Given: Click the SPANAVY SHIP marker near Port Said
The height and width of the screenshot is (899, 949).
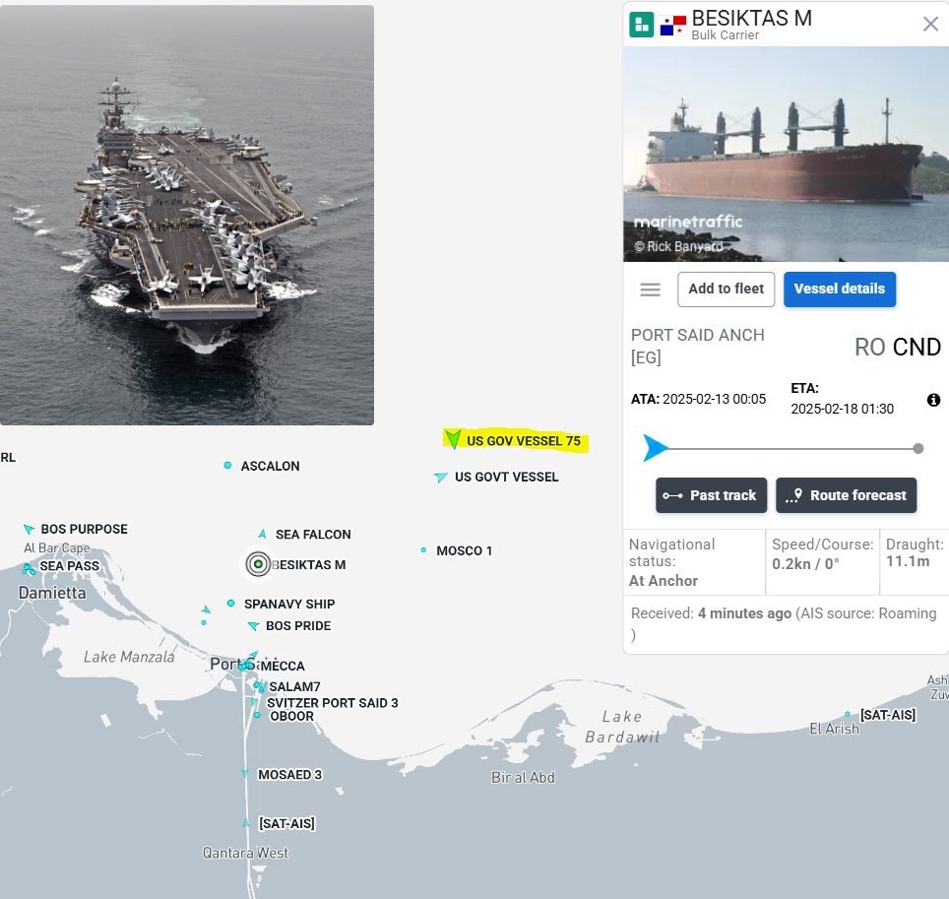Looking at the screenshot, I should click(233, 604).
